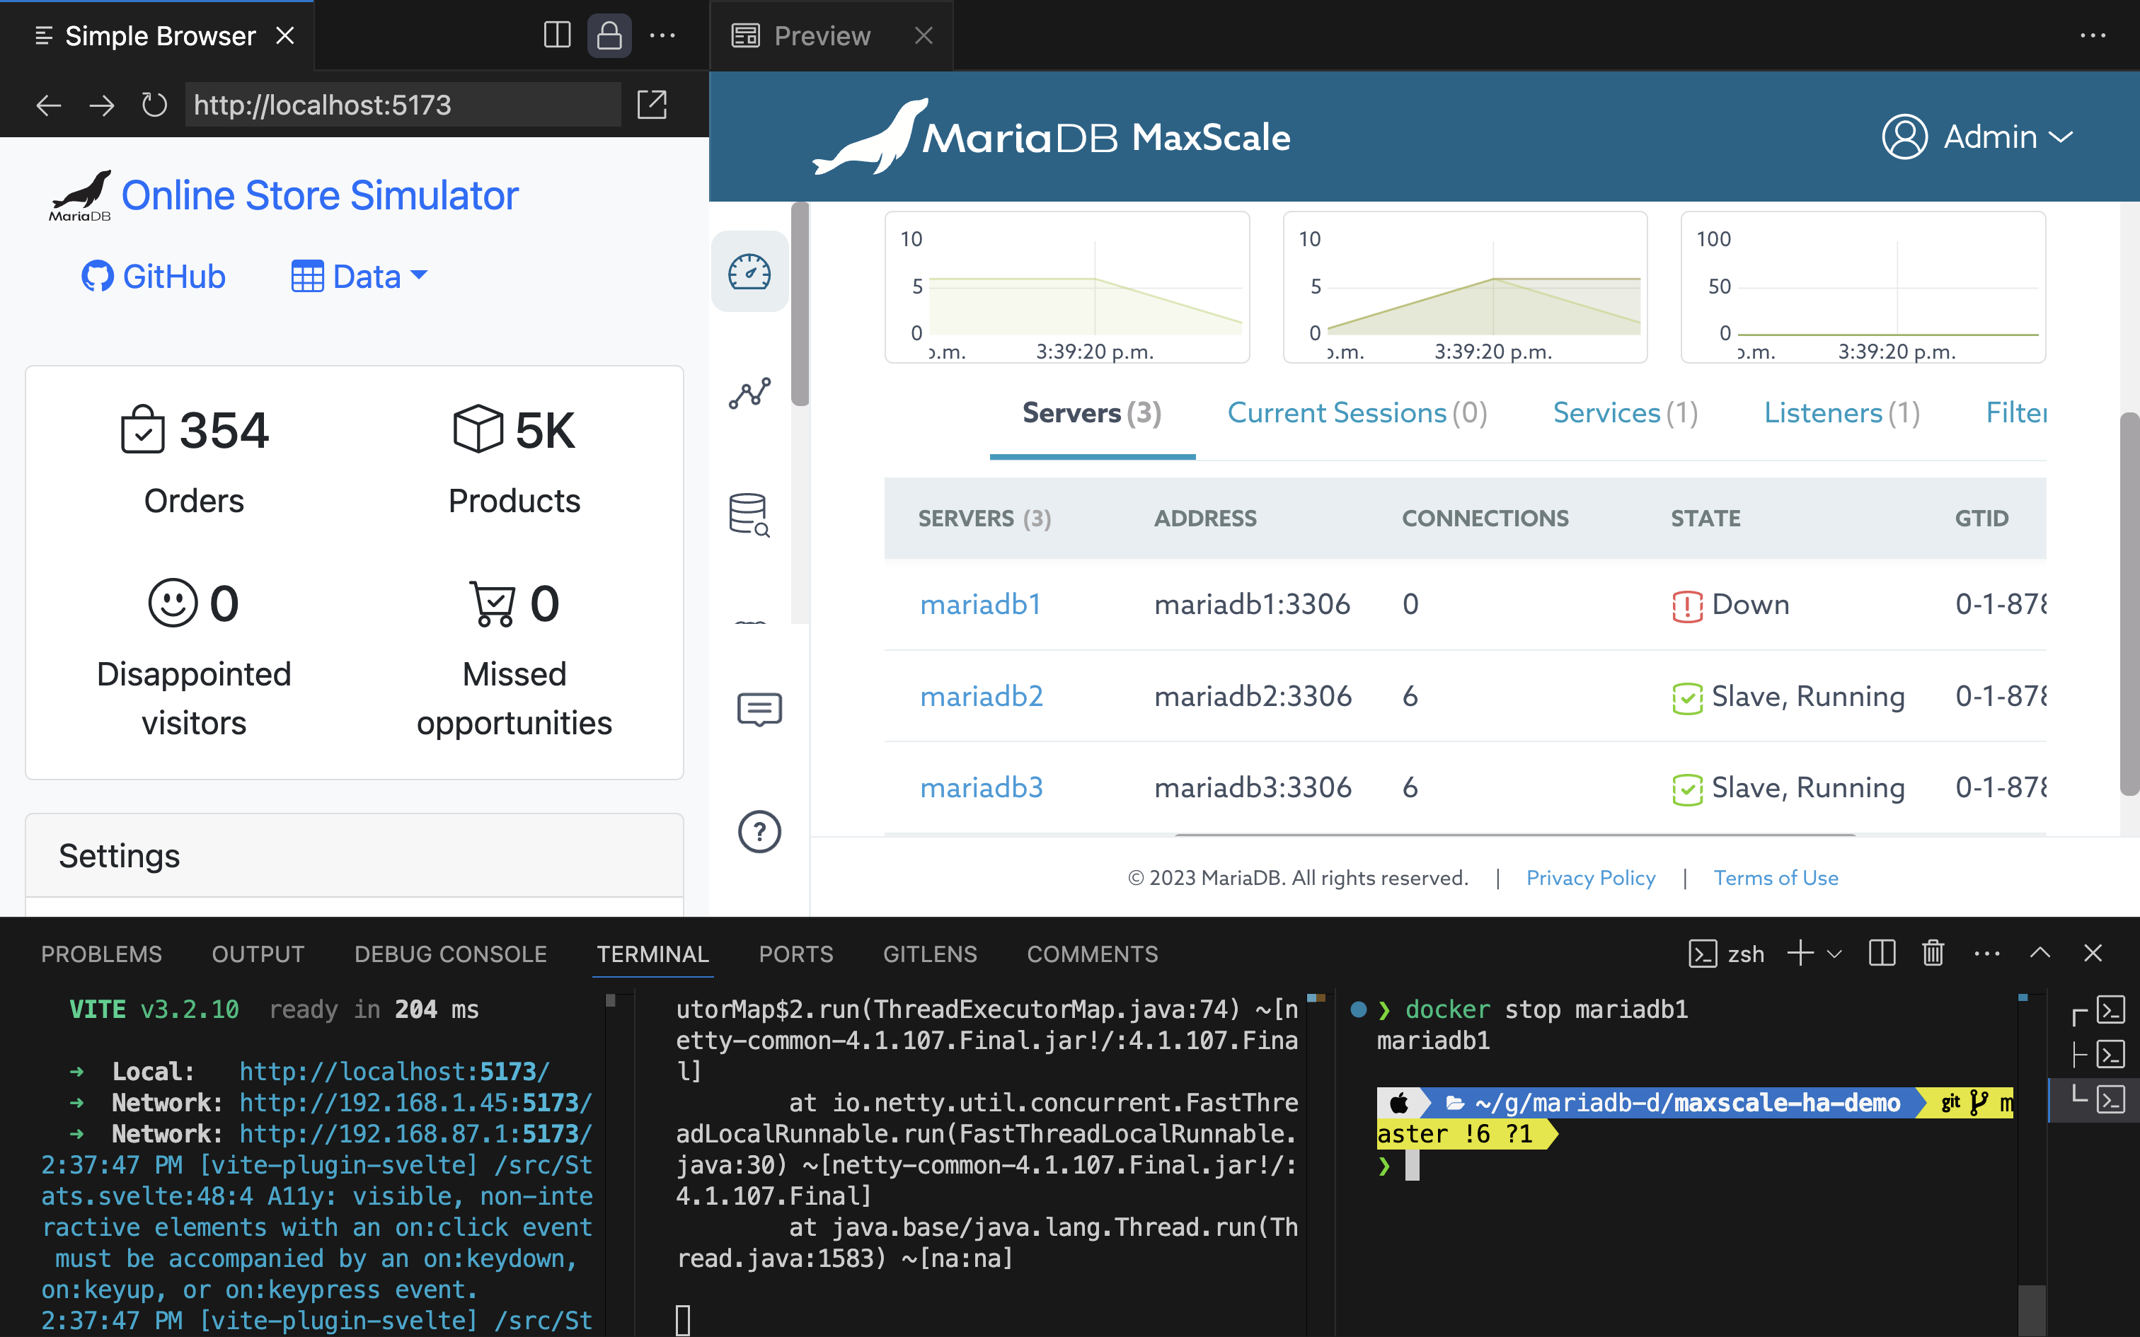
Task: Open the DEBUG CONSOLE tab
Action: point(451,954)
